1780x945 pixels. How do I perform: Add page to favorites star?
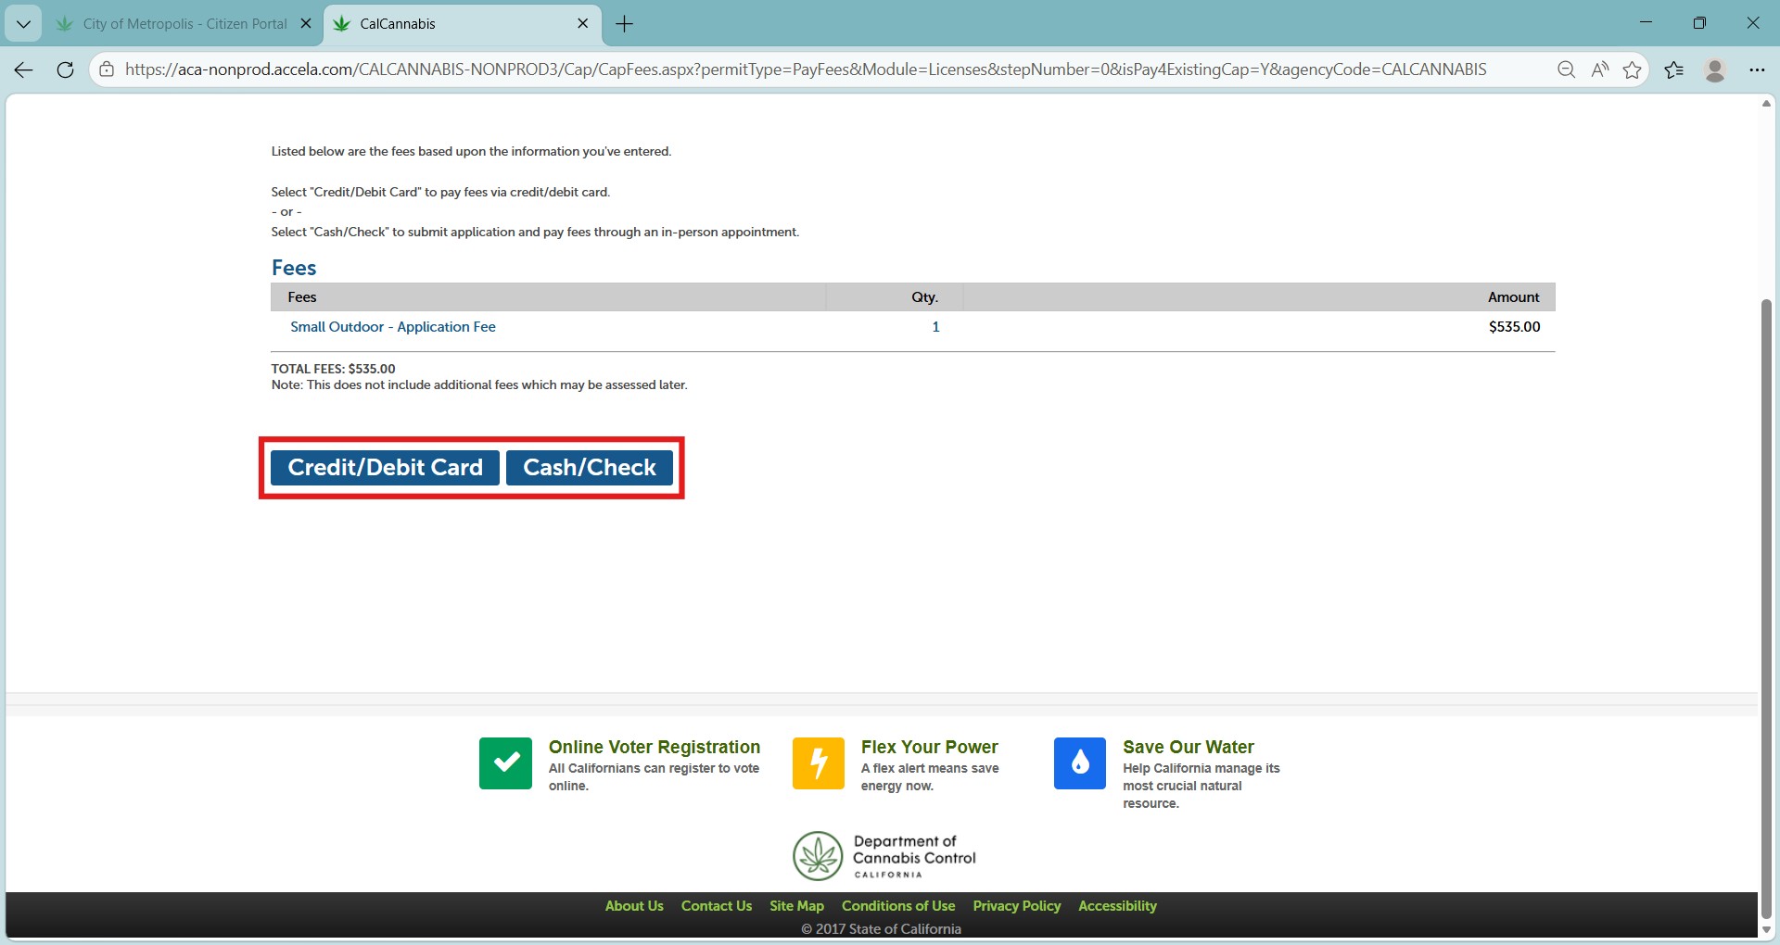tap(1633, 69)
